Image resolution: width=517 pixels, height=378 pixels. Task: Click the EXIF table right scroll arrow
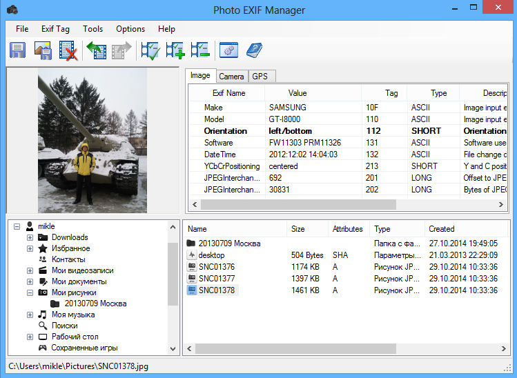click(501, 205)
